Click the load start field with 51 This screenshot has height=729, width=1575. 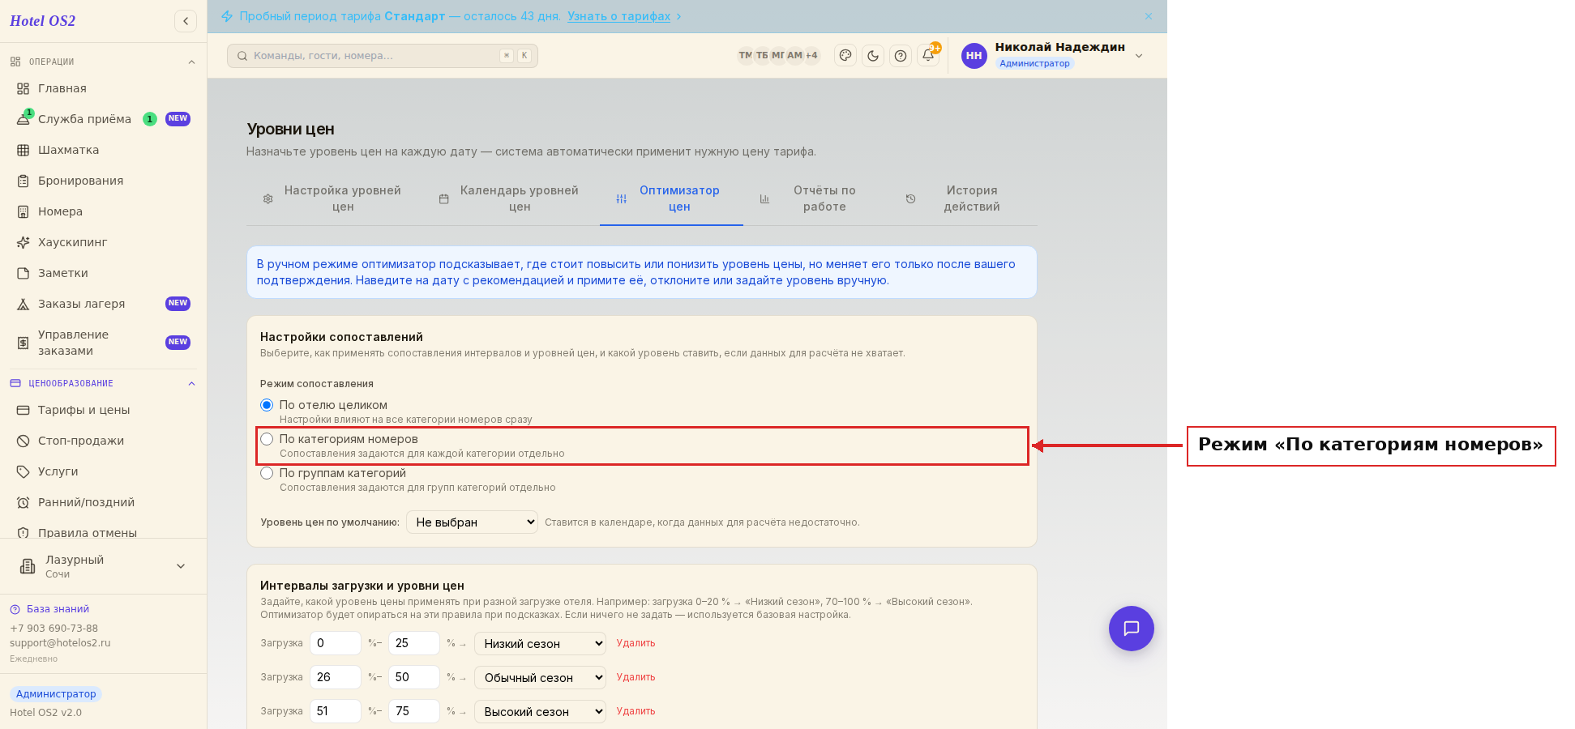(336, 711)
